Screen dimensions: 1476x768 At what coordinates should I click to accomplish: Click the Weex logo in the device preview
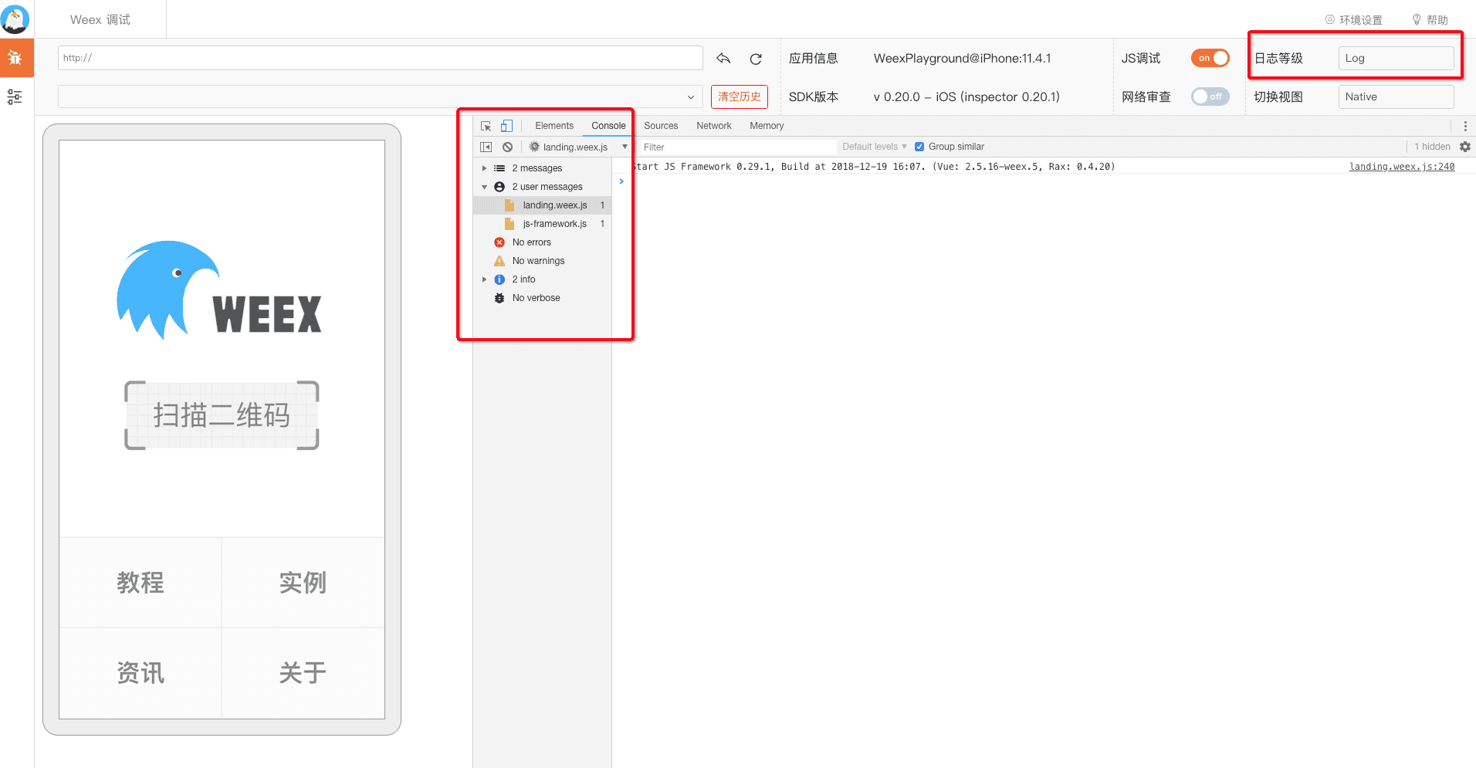[219, 290]
